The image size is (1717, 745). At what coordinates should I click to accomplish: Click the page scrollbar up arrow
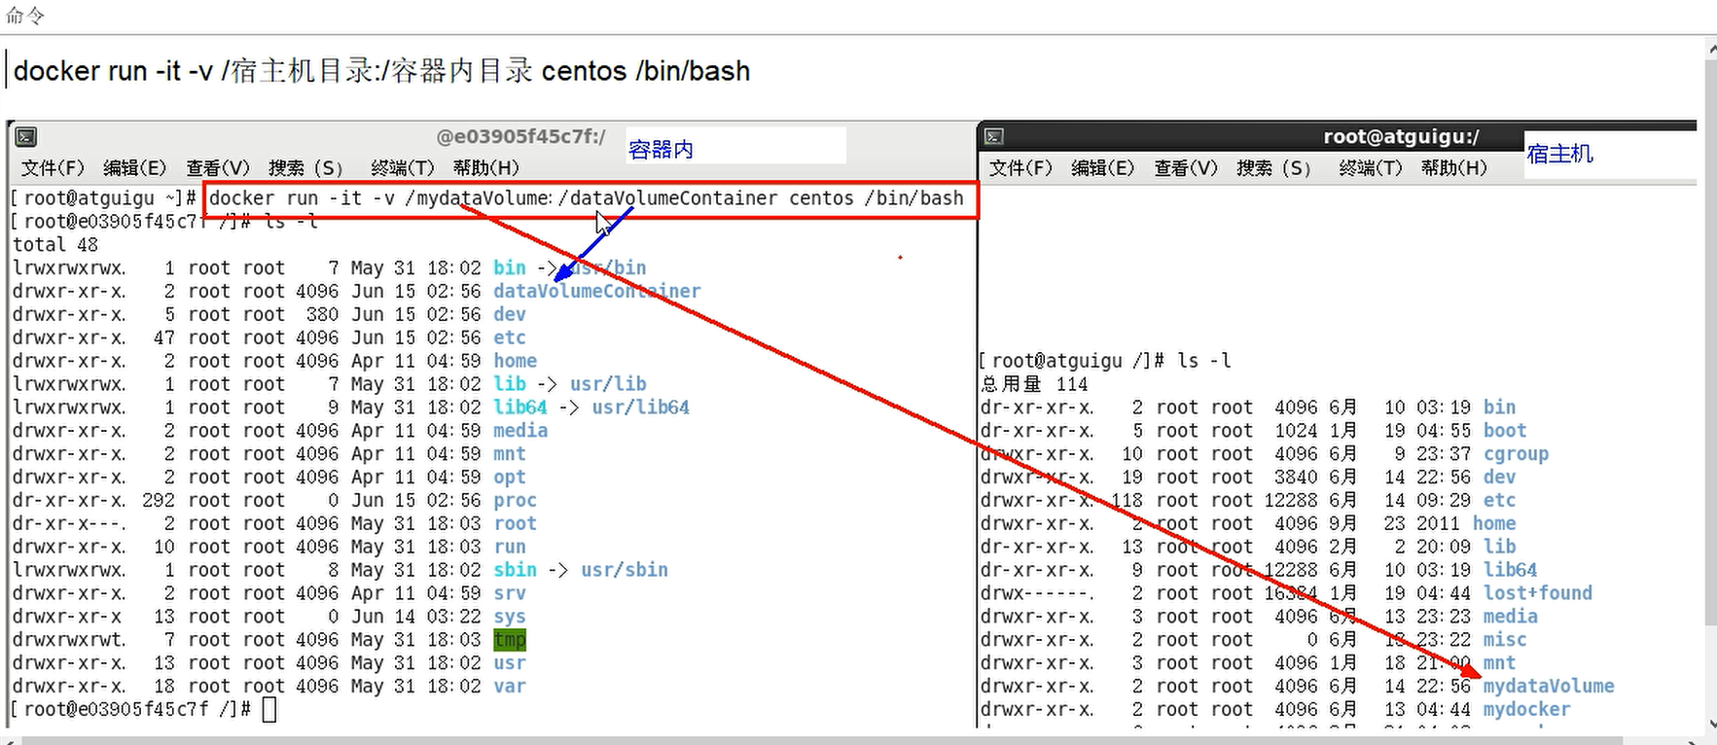pos(1710,47)
